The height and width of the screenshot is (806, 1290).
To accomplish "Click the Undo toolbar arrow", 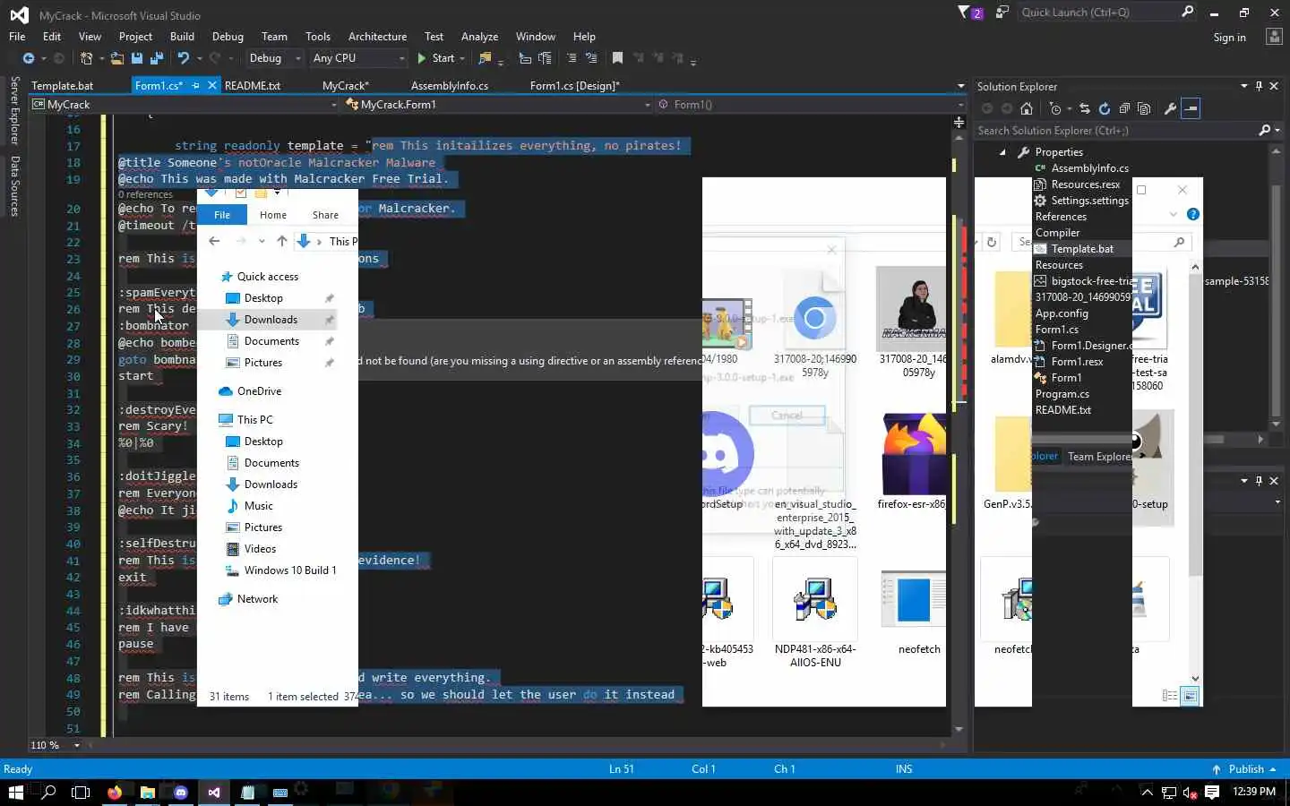I will [184, 58].
